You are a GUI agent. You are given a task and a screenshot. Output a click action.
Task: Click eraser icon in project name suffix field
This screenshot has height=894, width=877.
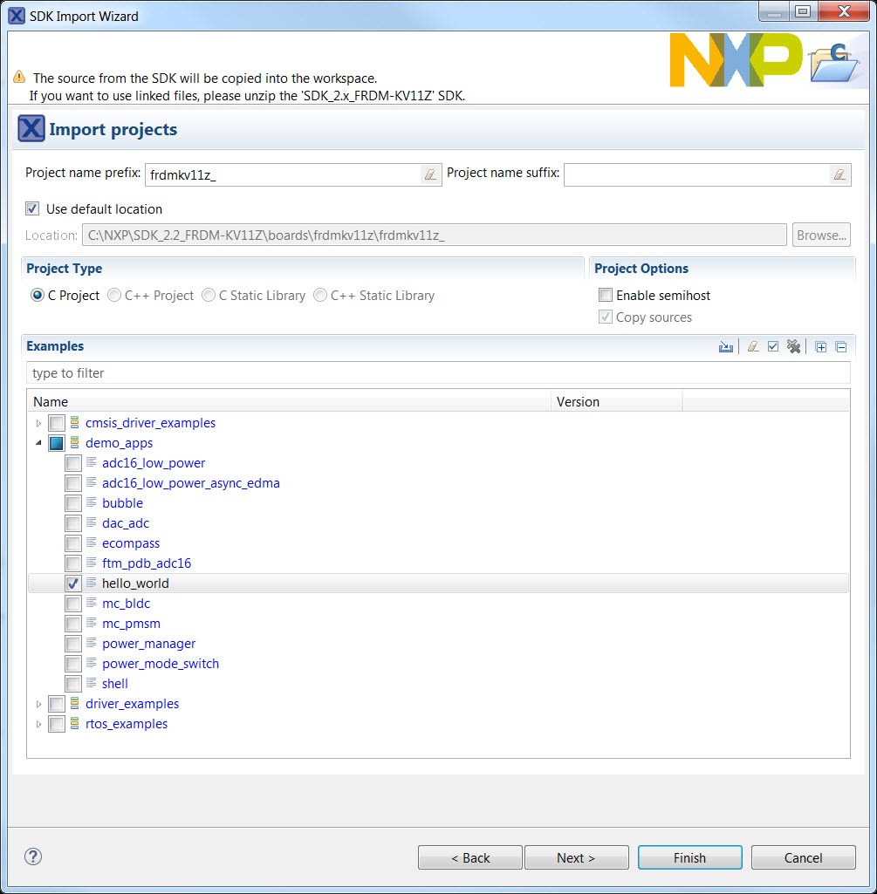[x=839, y=174]
